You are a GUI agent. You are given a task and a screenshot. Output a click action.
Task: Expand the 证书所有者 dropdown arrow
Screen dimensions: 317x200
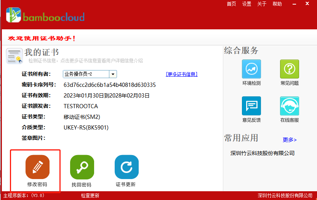[113, 74]
